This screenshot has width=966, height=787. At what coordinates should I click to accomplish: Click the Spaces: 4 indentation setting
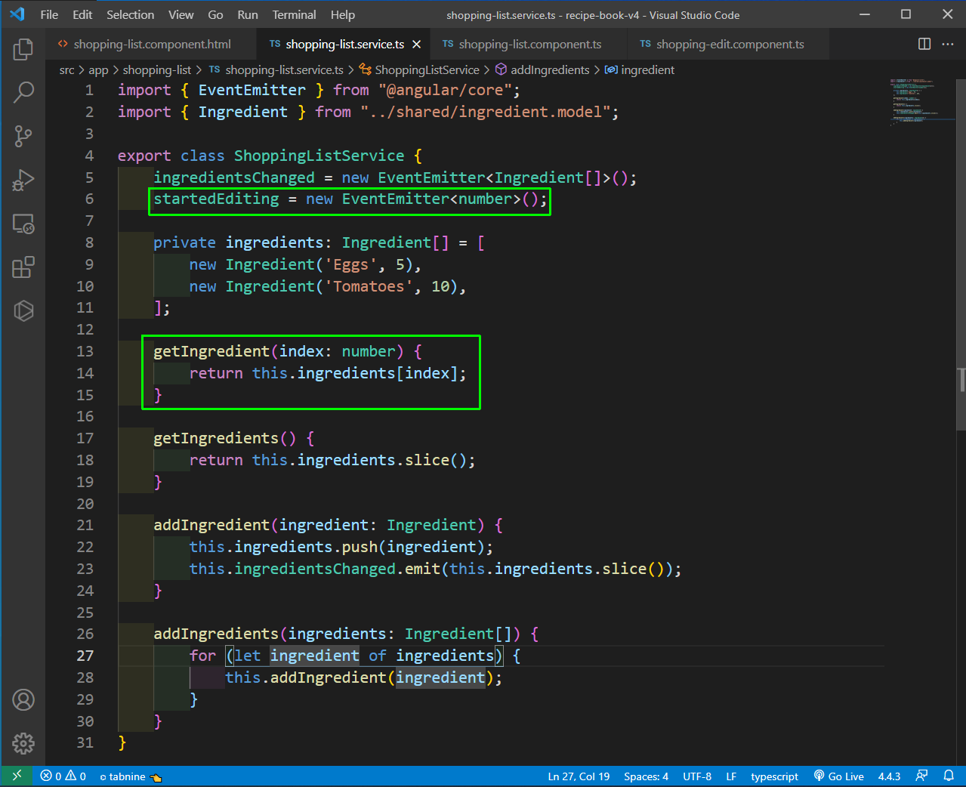pos(646,776)
